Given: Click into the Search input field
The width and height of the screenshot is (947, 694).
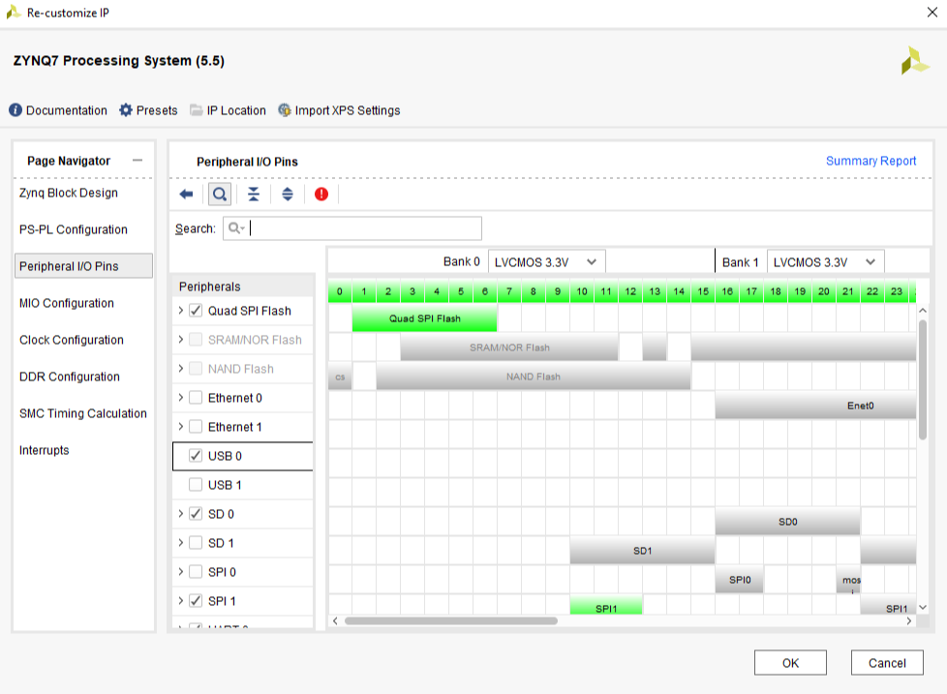Looking at the screenshot, I should tap(352, 228).
